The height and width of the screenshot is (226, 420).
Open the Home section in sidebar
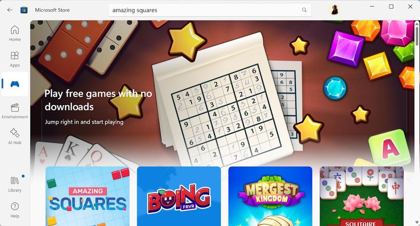15,33
